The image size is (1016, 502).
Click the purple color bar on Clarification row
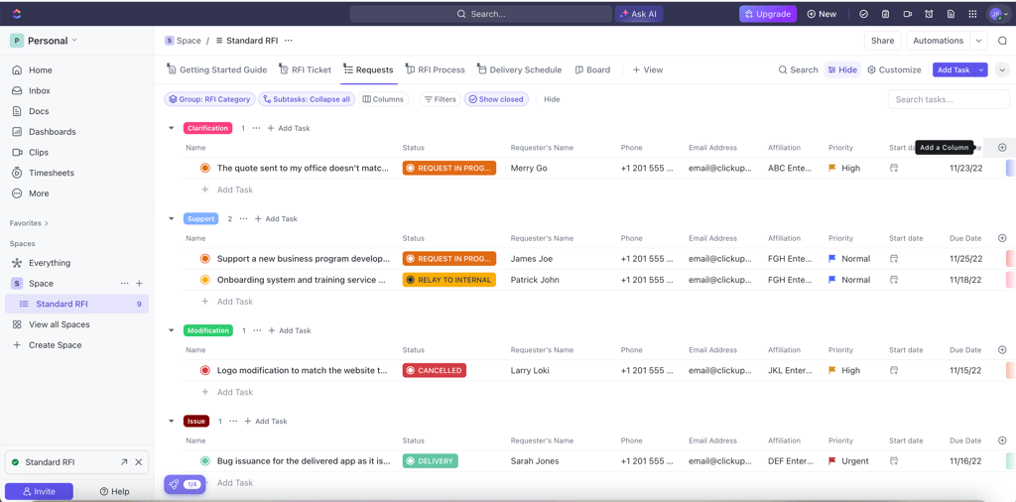(x=1009, y=169)
